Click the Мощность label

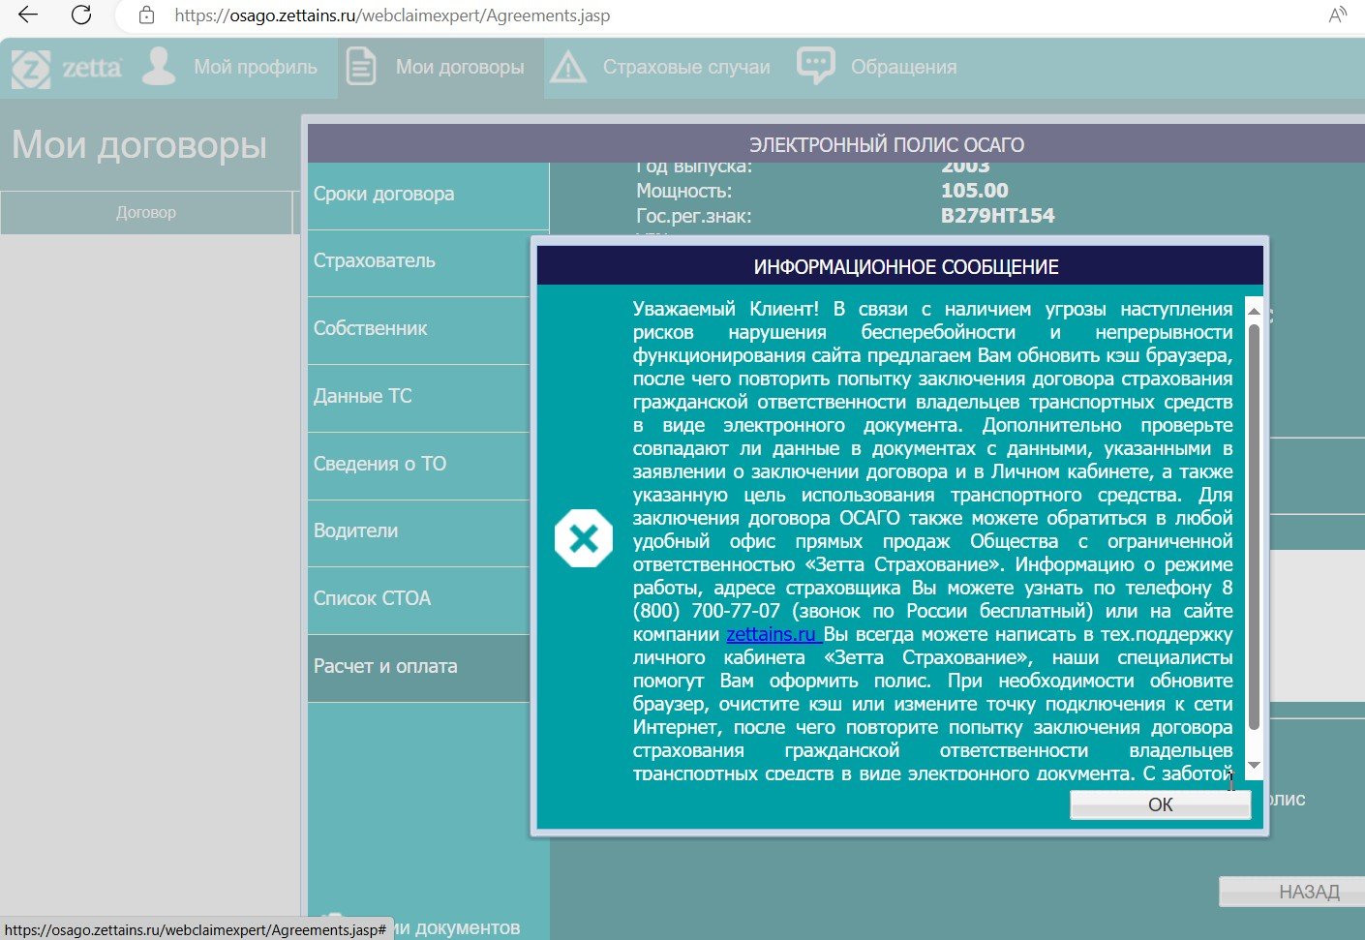click(x=683, y=191)
